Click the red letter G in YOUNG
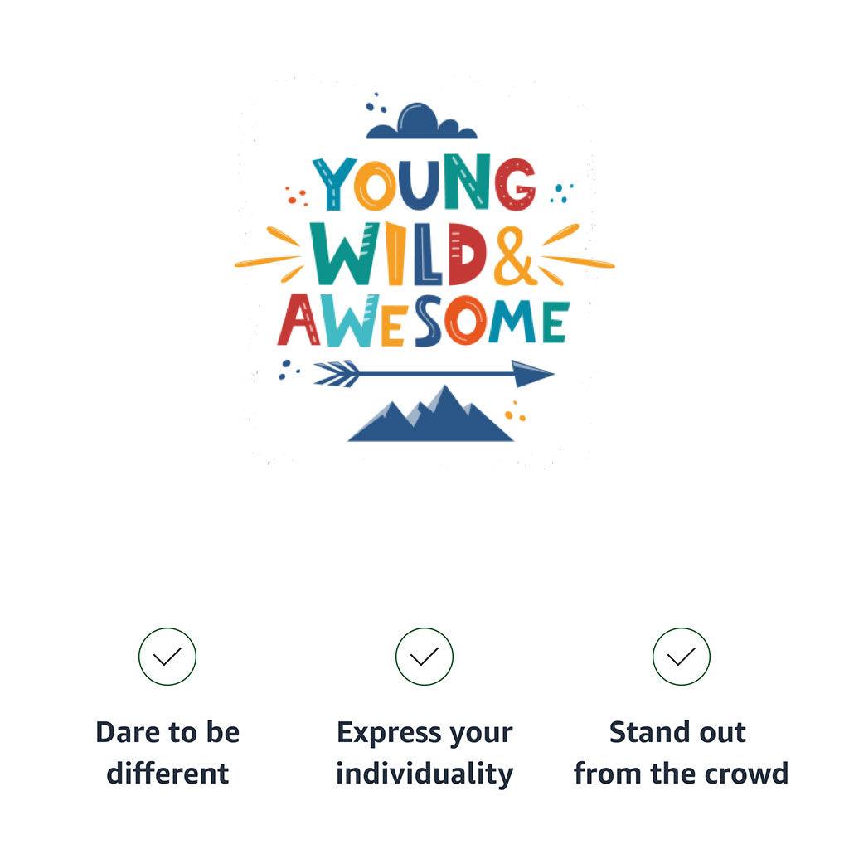This screenshot has width=849, height=849. (x=516, y=184)
